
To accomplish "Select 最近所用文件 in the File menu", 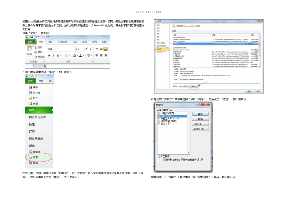I will pos(38,117).
